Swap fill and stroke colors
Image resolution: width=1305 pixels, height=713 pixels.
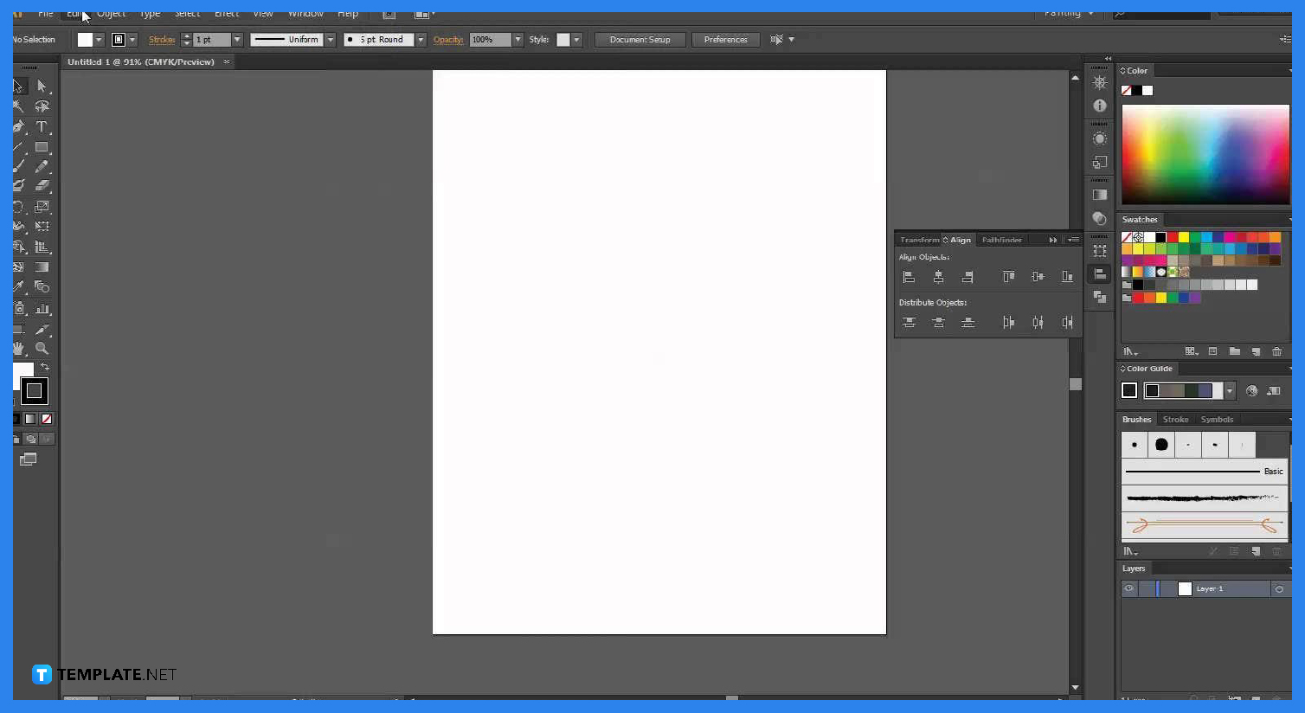click(45, 366)
